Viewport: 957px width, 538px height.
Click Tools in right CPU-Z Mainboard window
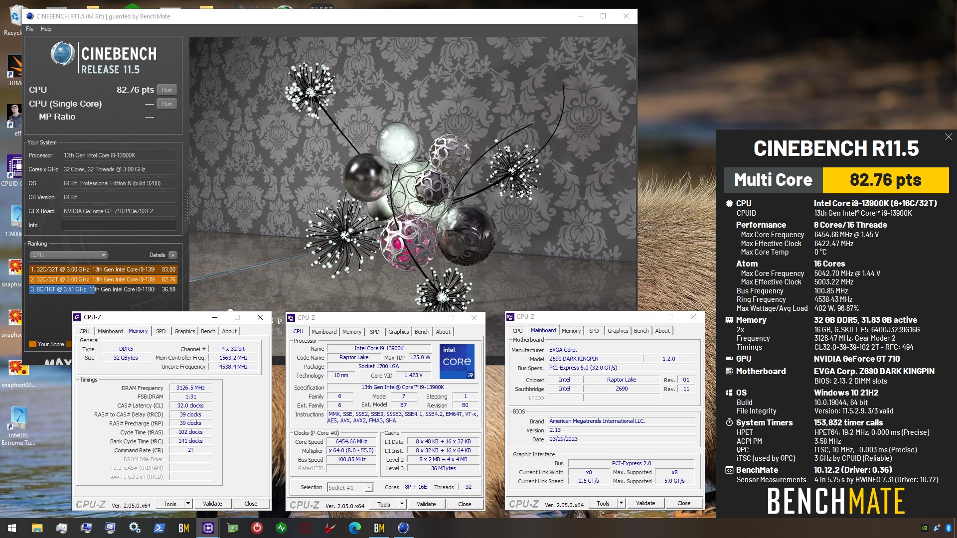click(x=603, y=504)
